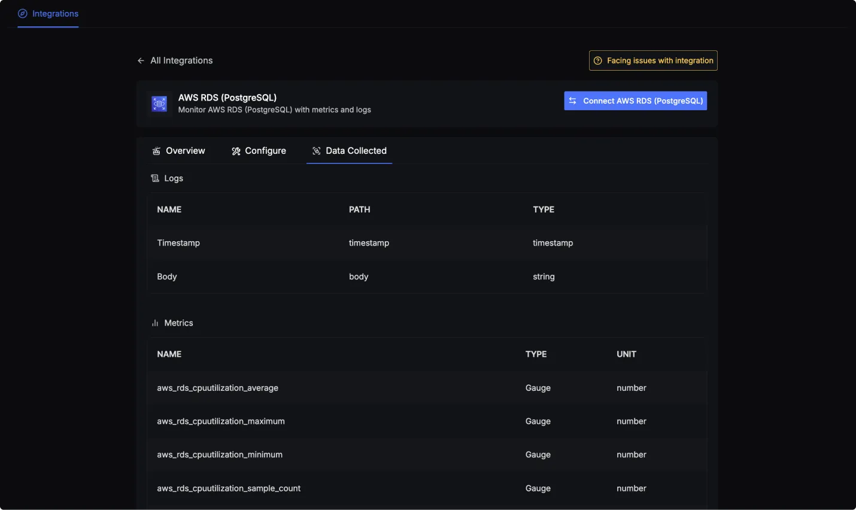Click number unit in cpuutilization_average row
The width and height of the screenshot is (856, 510).
pyautogui.click(x=632, y=388)
